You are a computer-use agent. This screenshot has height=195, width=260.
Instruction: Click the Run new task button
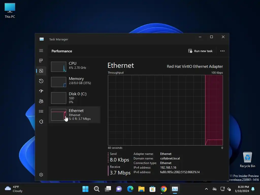(200, 51)
